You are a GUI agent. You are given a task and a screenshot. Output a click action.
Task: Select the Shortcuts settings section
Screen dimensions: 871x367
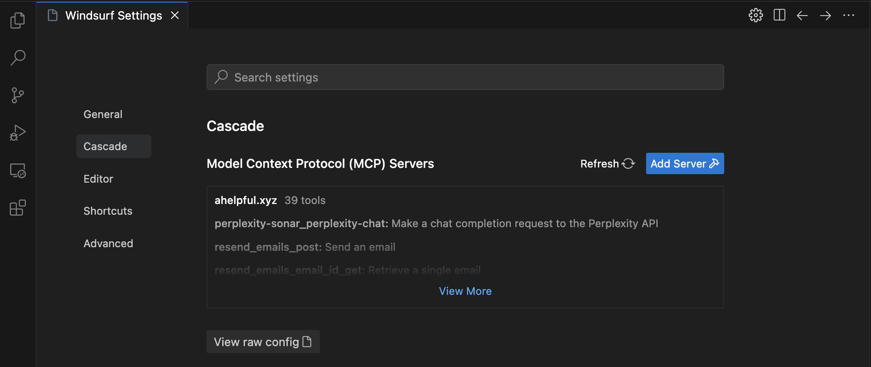(108, 211)
